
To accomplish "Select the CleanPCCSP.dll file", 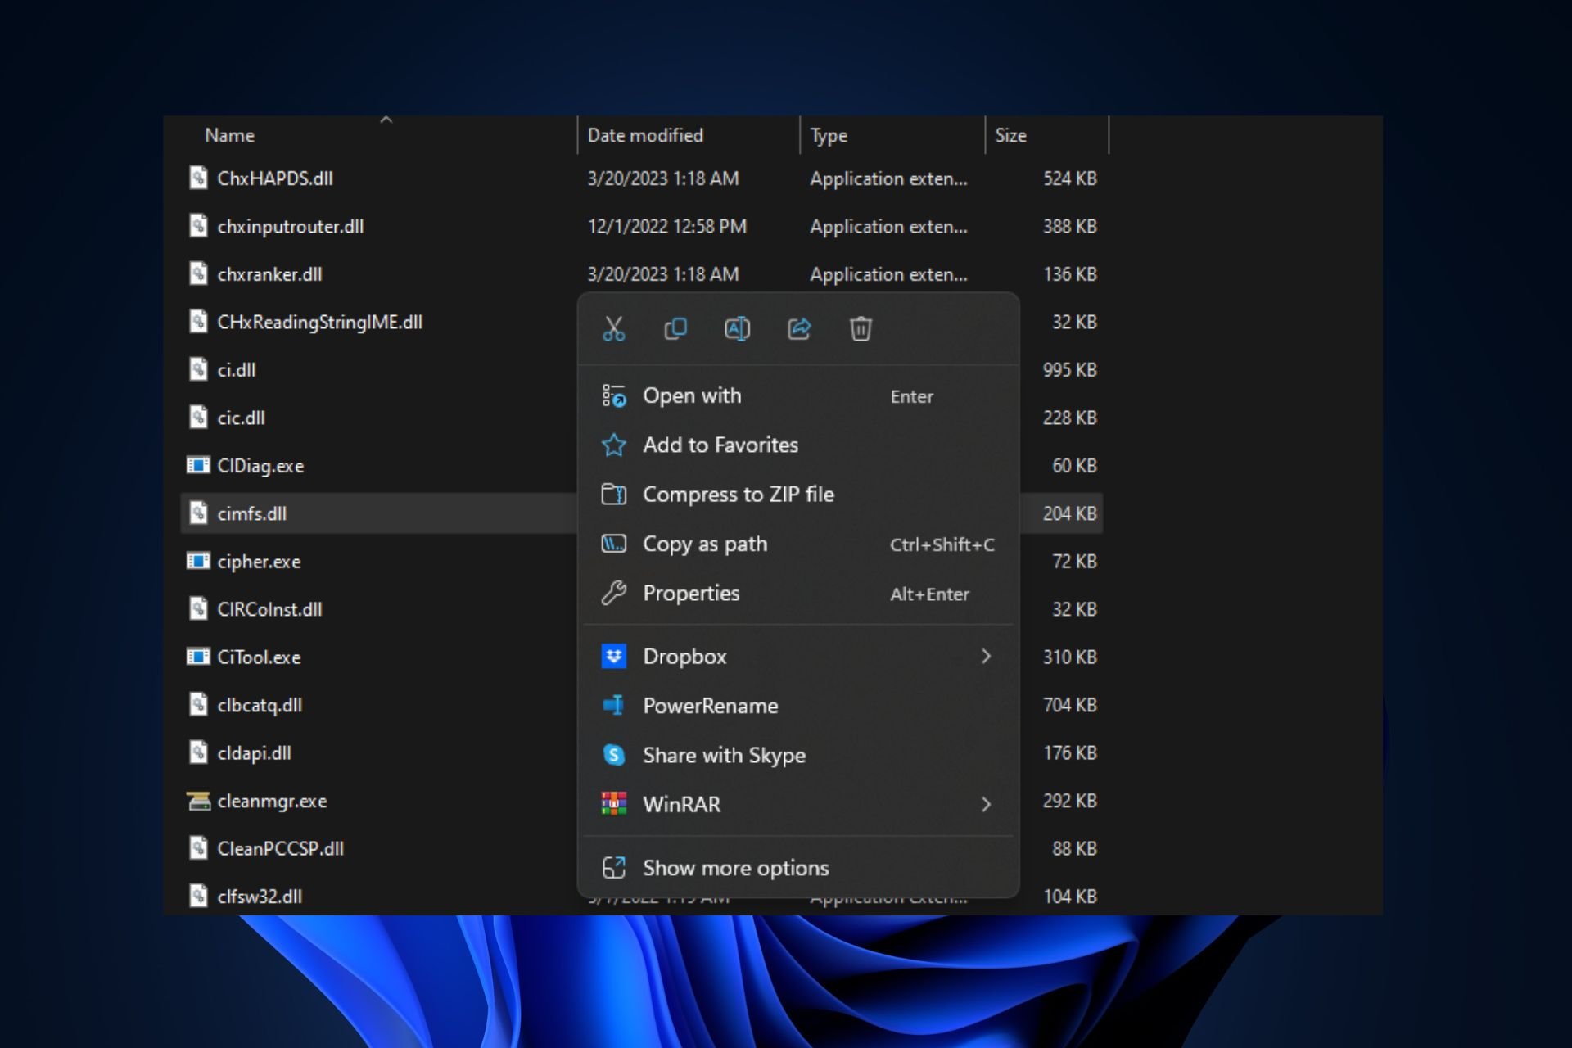I will [280, 849].
